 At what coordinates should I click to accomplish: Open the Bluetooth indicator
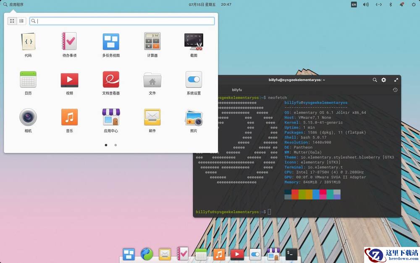(x=391, y=5)
